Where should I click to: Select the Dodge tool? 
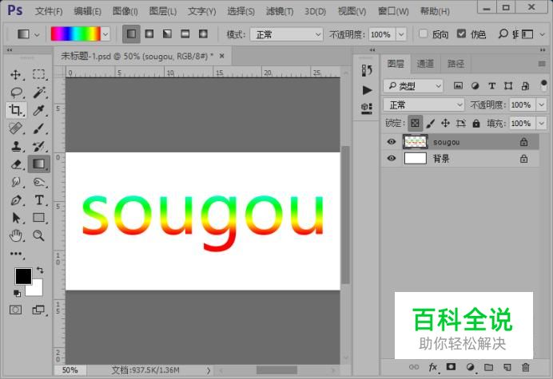[39, 182]
